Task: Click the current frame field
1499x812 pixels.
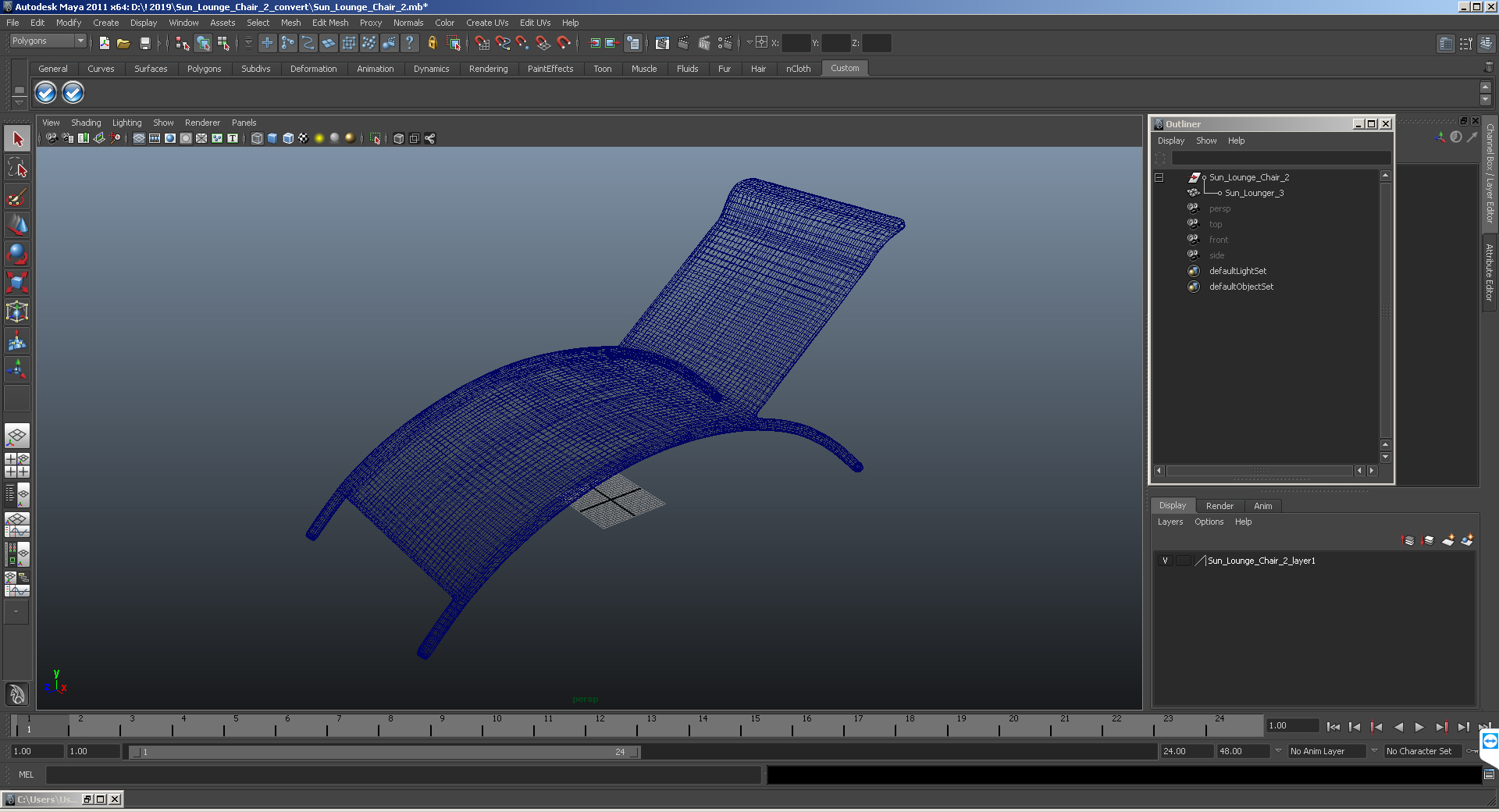Action: tap(1292, 726)
